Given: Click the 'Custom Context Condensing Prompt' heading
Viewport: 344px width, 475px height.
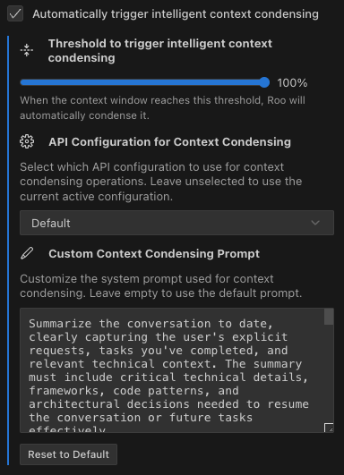Looking at the screenshot, I should pos(154,254).
